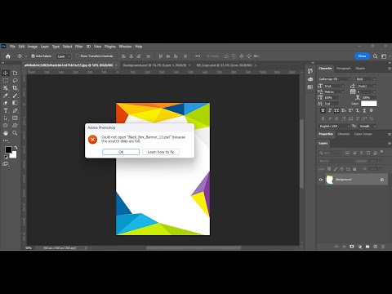Open the File menu
392x294 pixels.
[x=12, y=47]
